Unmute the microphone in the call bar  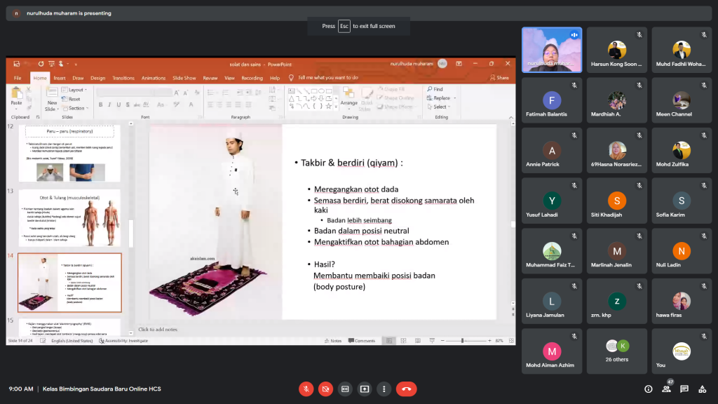[x=306, y=389]
